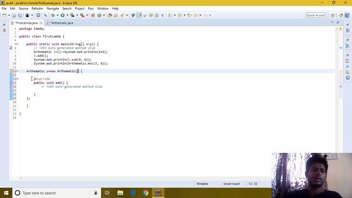The image size is (352, 198).
Task: Click the External Tools run icon
Action: click(x=82, y=15)
